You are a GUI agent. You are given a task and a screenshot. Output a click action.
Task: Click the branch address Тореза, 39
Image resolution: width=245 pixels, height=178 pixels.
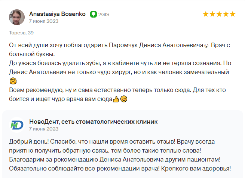(x=21, y=33)
